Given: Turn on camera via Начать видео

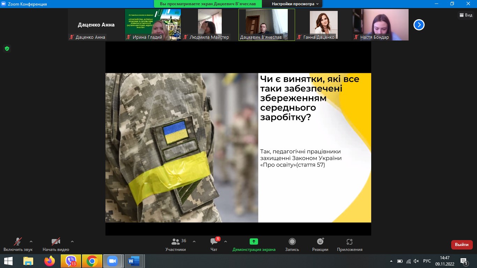Looking at the screenshot, I should (x=56, y=244).
